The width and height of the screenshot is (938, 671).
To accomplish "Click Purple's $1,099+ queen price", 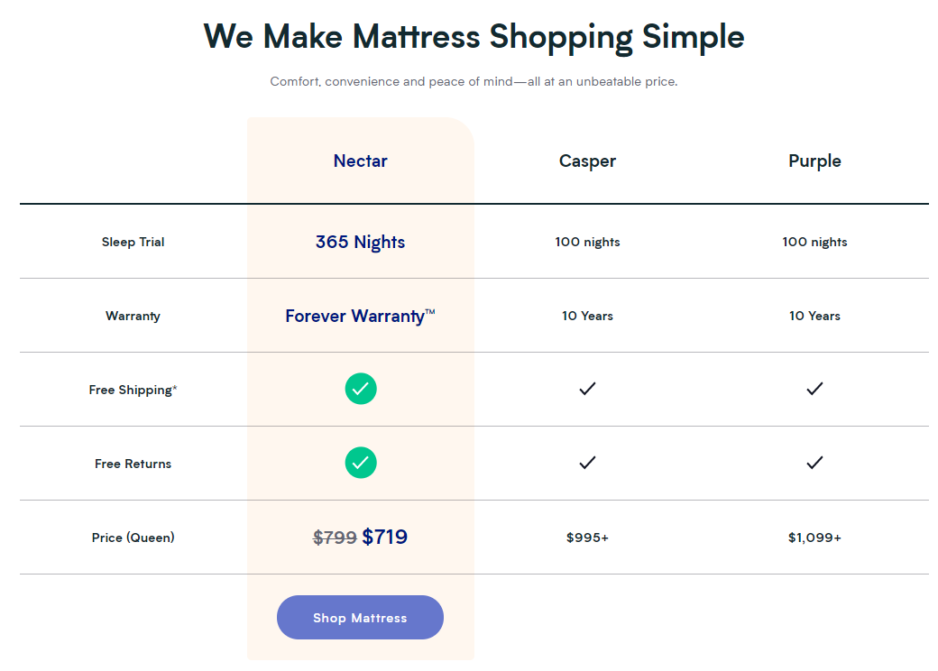I will tap(814, 537).
